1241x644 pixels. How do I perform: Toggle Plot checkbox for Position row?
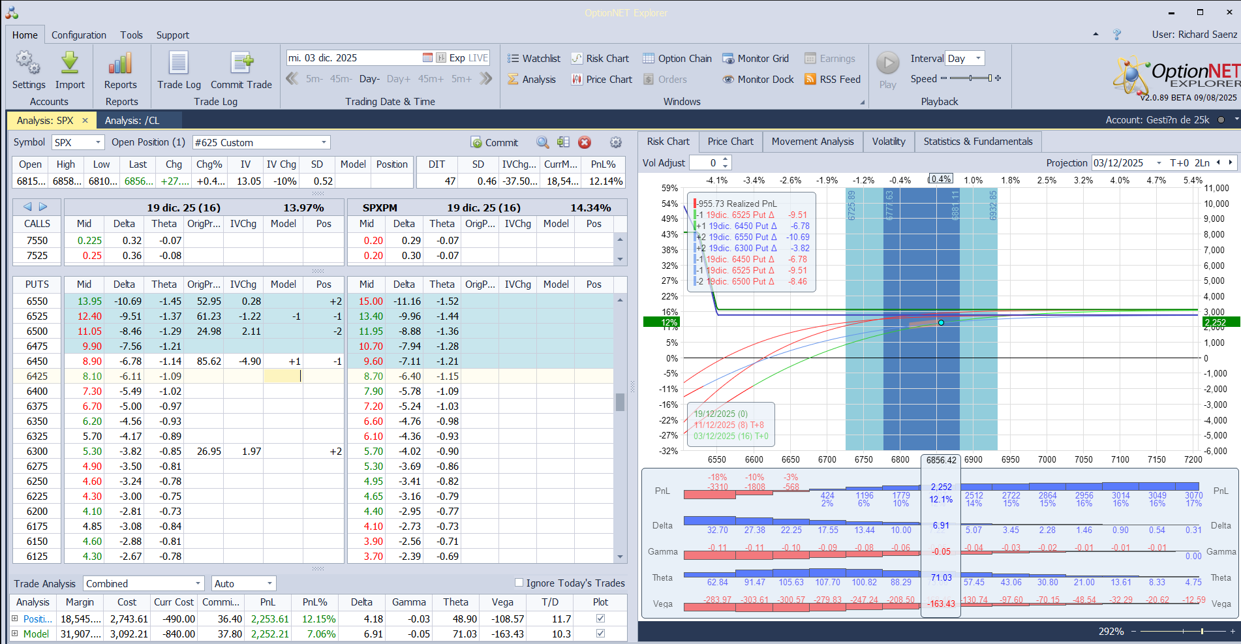coord(600,619)
